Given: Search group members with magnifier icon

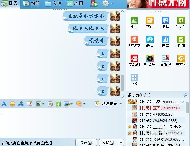Looking at the screenshot, I should (186, 95).
